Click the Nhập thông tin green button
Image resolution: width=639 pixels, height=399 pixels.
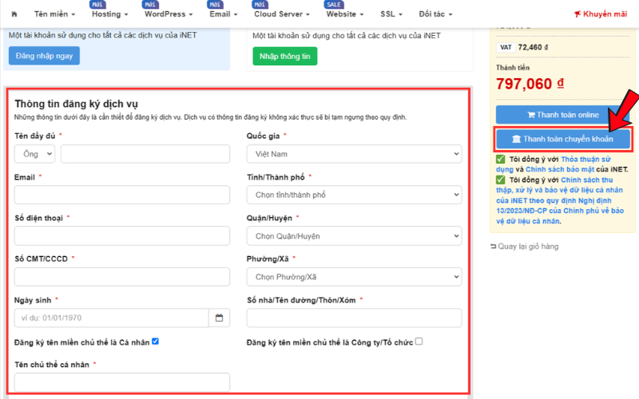tap(285, 56)
